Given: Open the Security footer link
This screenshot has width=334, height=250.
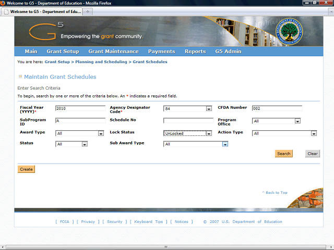Looking at the screenshot, I should click(115, 221).
